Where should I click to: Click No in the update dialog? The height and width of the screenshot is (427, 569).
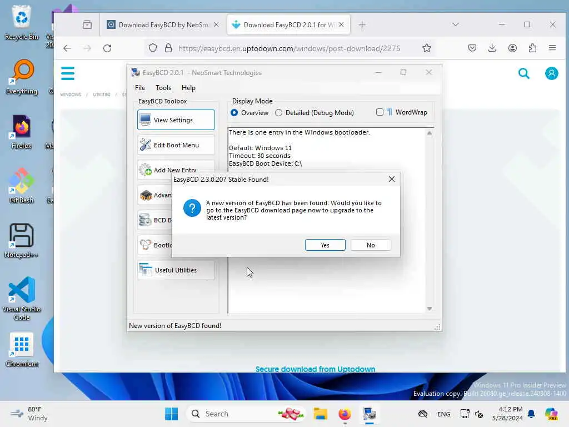371,245
